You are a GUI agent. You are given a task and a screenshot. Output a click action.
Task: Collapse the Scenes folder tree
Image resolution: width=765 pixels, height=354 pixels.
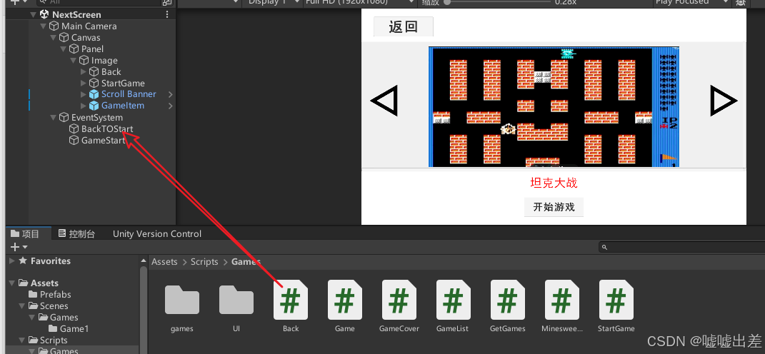22,305
